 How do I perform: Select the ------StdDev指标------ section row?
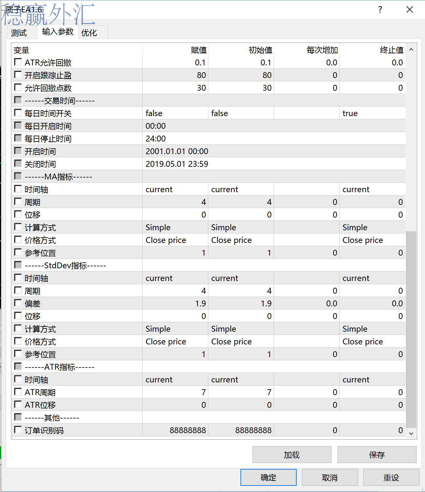(209, 265)
